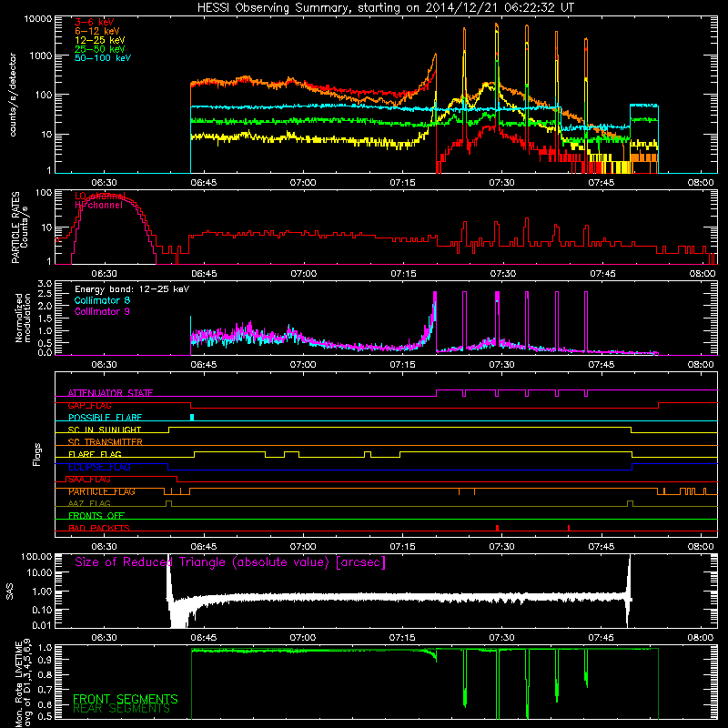The image size is (728, 728).
Task: Select the SC_TRANSMITTER flag label
Action: coord(106,442)
